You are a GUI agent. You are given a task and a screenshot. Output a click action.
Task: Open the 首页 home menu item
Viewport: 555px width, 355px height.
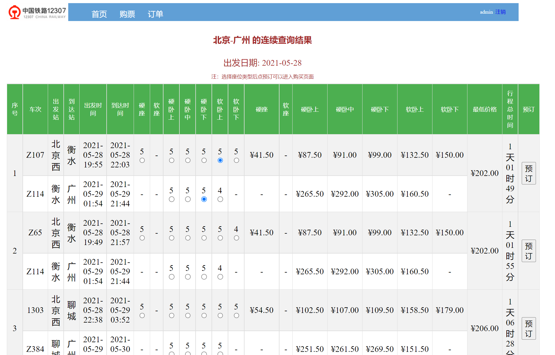tap(99, 14)
